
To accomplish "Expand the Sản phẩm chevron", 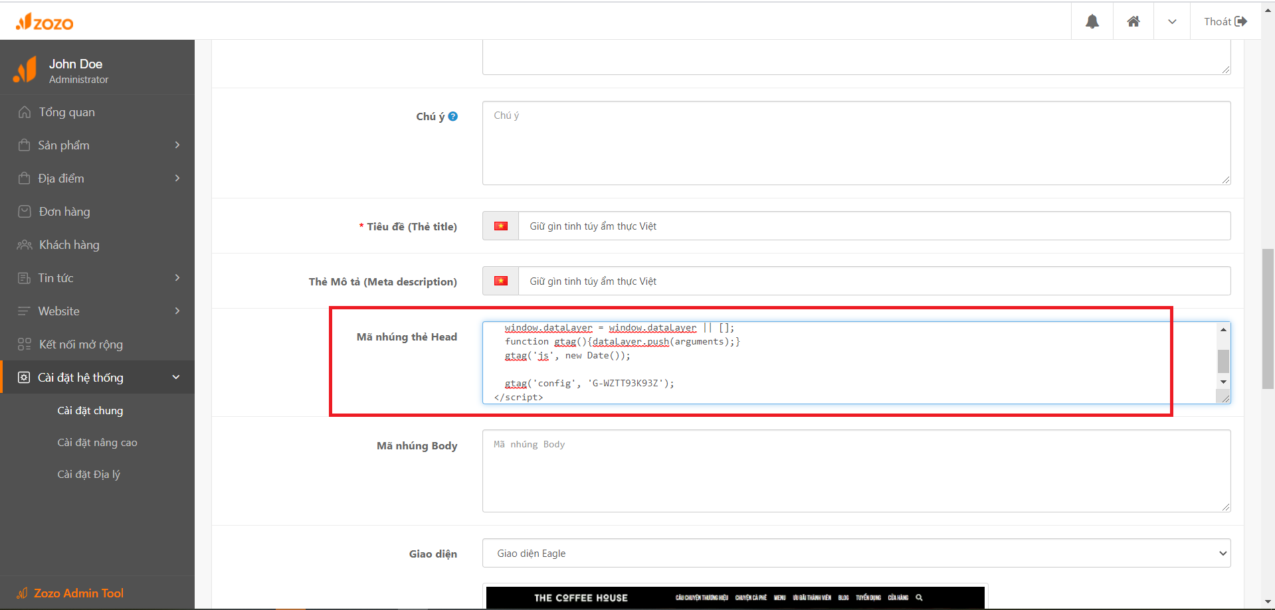I will [177, 145].
